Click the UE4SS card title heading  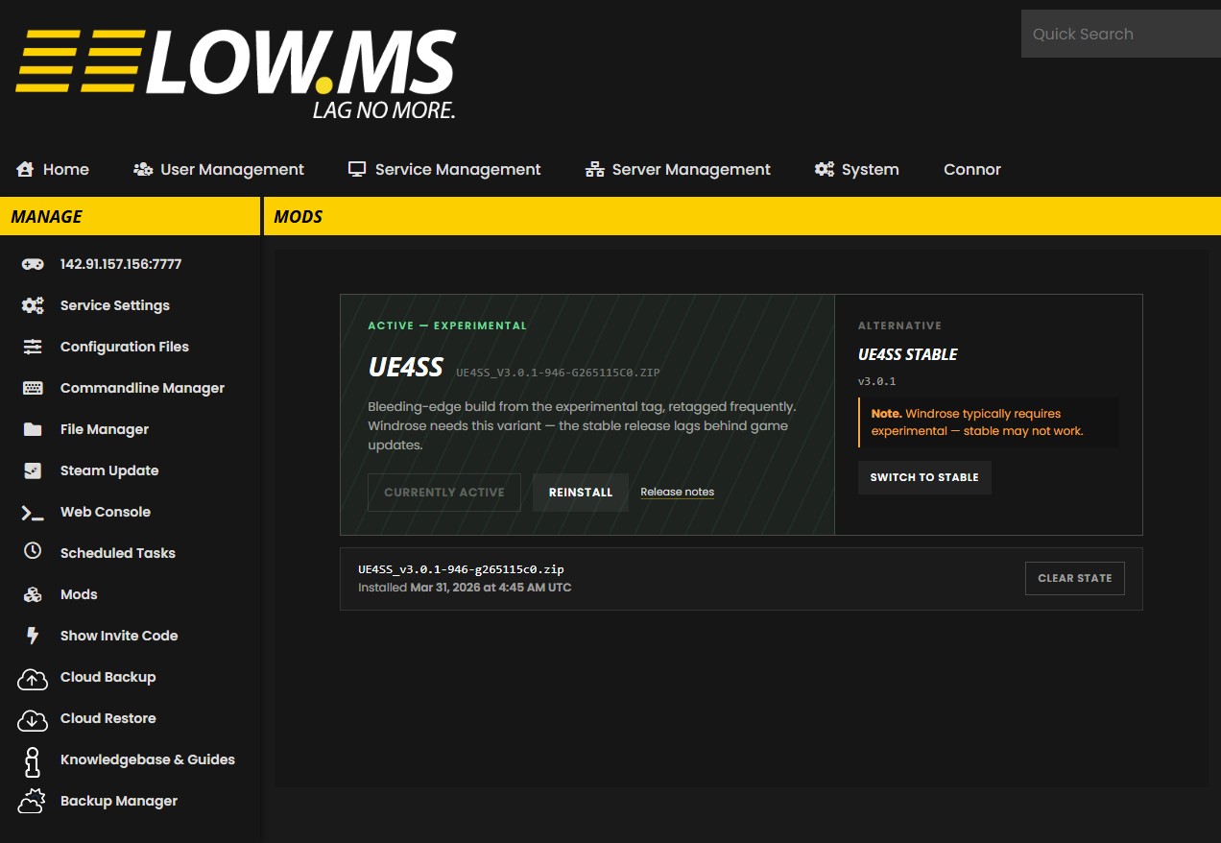point(406,368)
